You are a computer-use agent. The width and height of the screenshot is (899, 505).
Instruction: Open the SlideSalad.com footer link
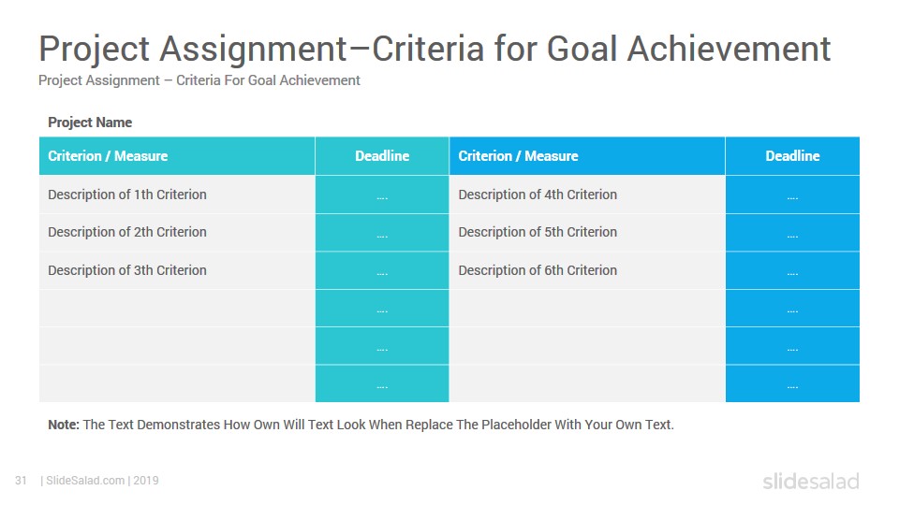(85, 481)
